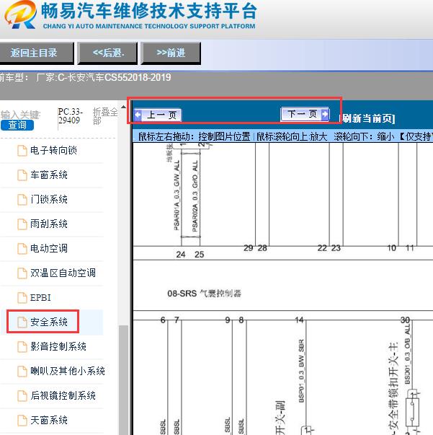Refresh current page via 刷新当前页 link

pyautogui.click(x=367, y=119)
